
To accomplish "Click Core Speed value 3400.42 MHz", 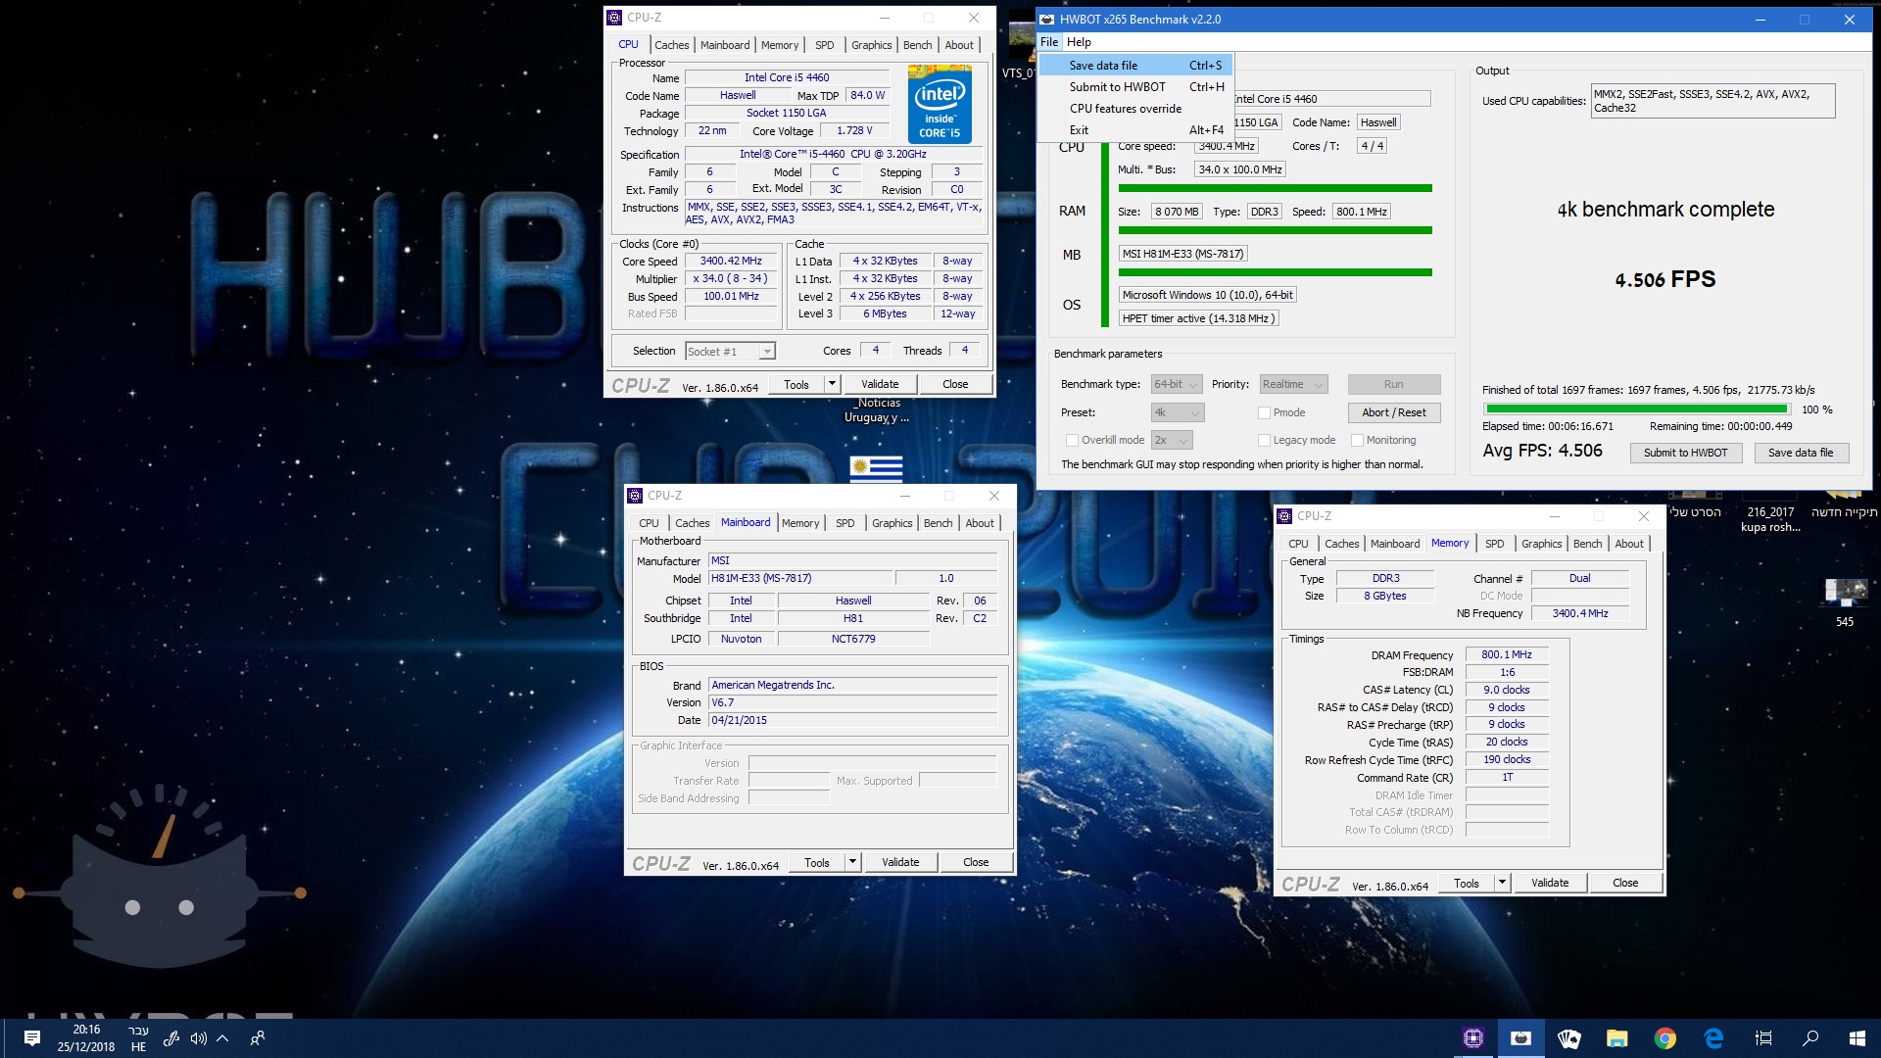I will point(731,261).
